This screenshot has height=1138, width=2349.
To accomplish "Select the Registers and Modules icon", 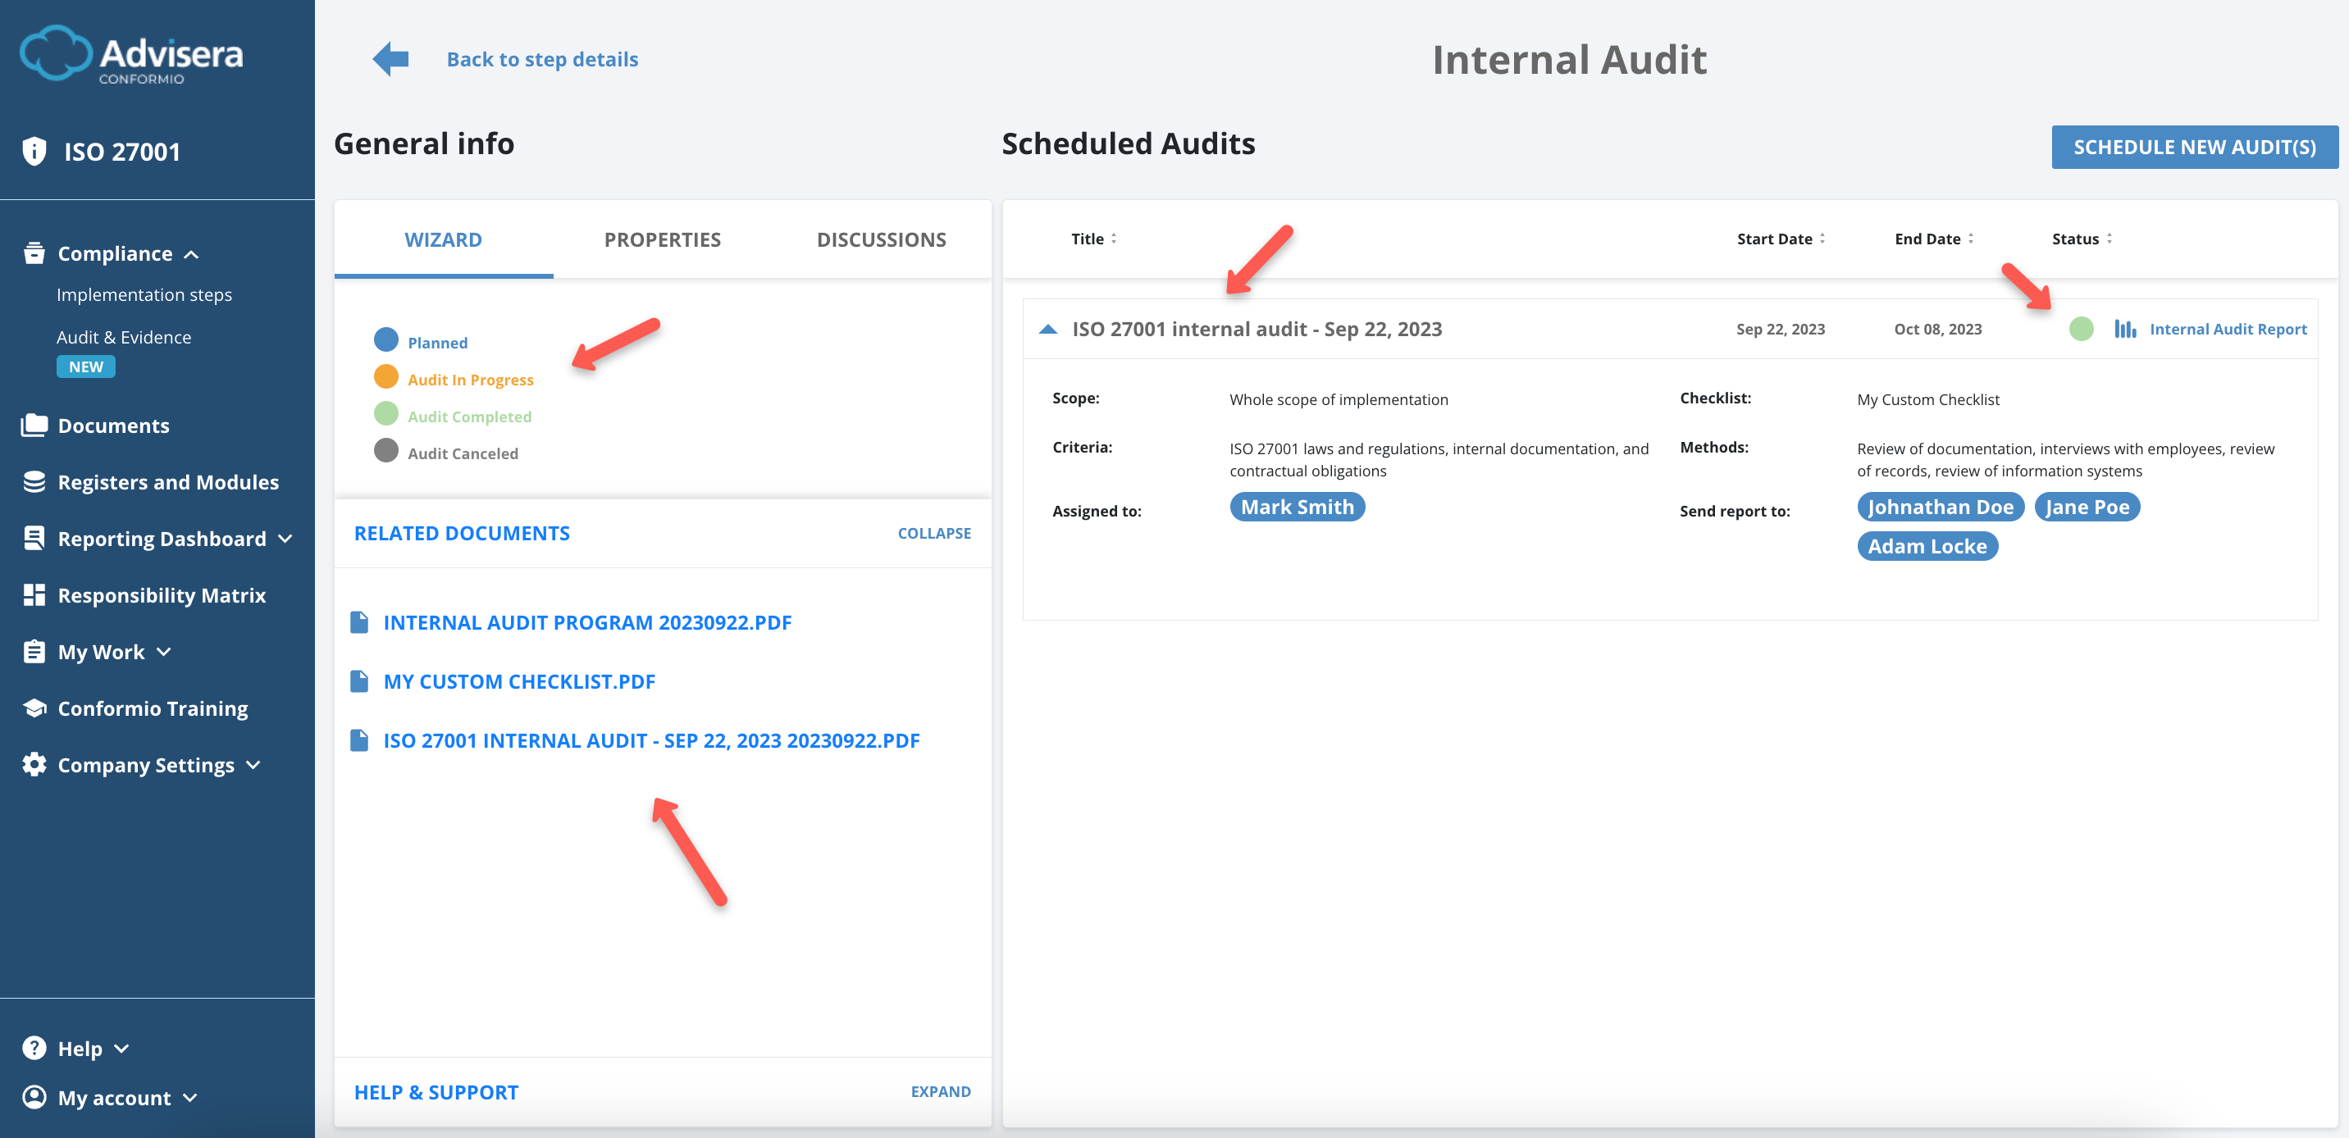I will point(34,481).
